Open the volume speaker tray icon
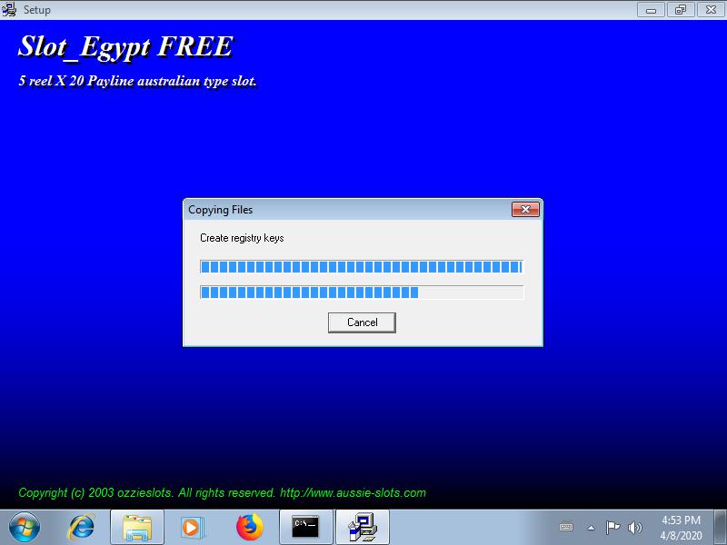727x545 pixels. click(634, 528)
